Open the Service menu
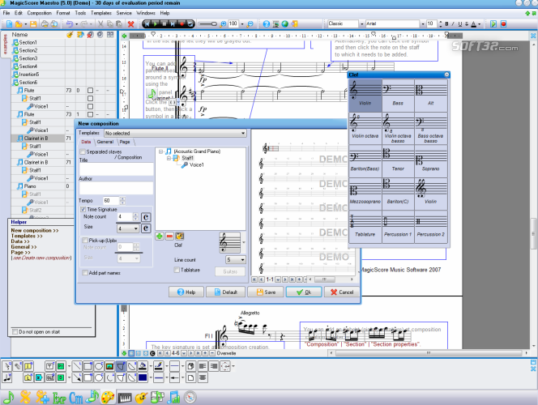 tap(124, 13)
